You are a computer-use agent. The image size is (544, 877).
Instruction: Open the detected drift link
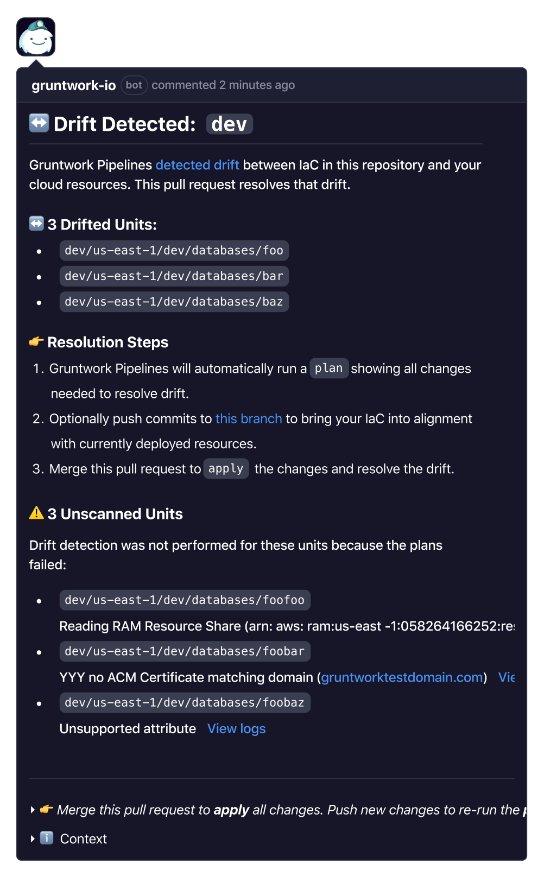pyautogui.click(x=198, y=165)
